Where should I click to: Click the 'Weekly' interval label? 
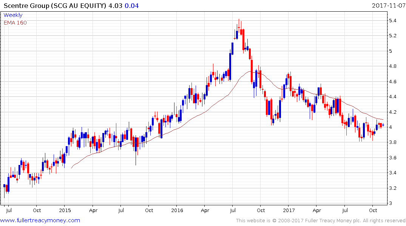click(x=13, y=15)
